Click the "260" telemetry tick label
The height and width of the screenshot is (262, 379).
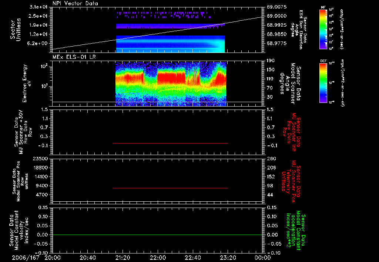click(x=271, y=158)
